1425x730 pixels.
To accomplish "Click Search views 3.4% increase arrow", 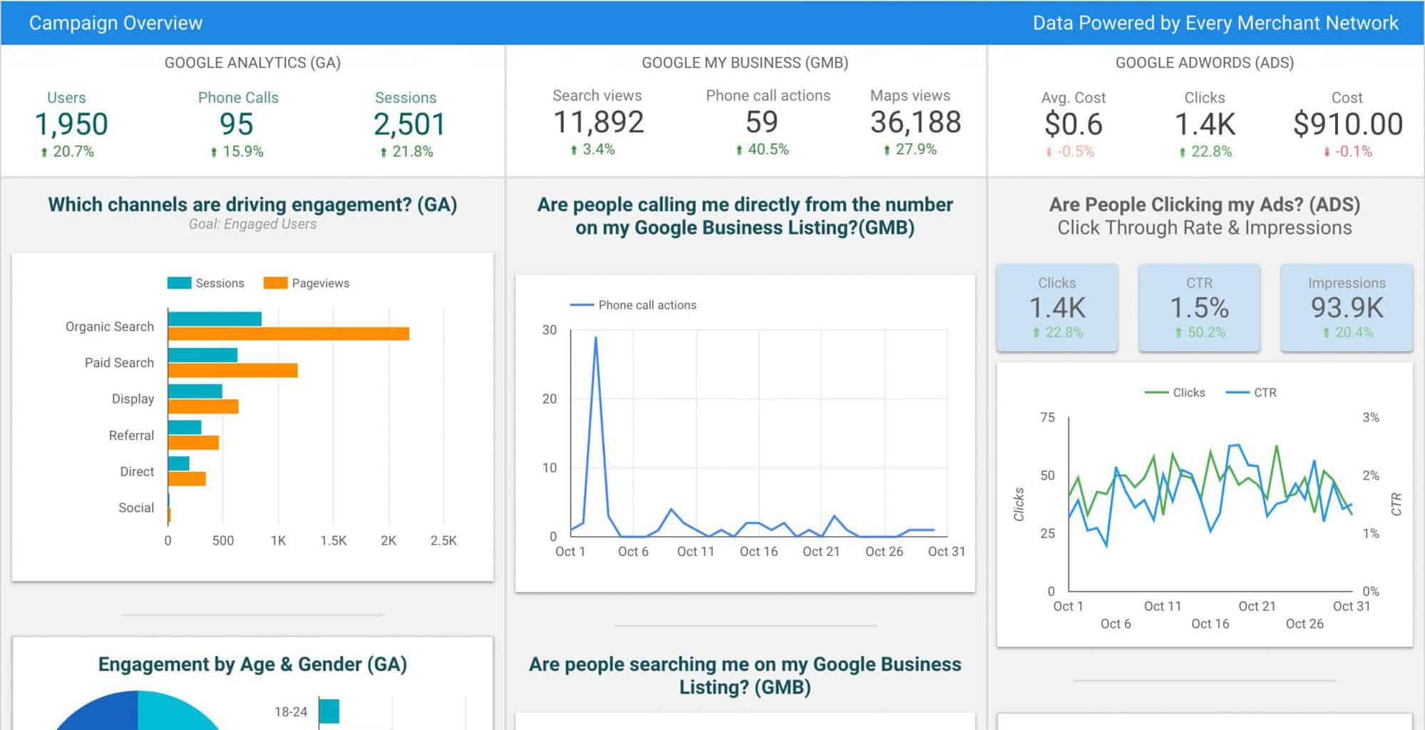I will tap(574, 150).
